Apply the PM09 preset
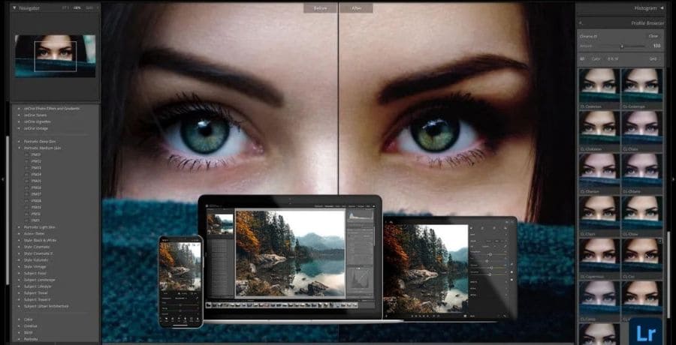Screen dimensions: 676x345 pyautogui.click(x=36, y=207)
